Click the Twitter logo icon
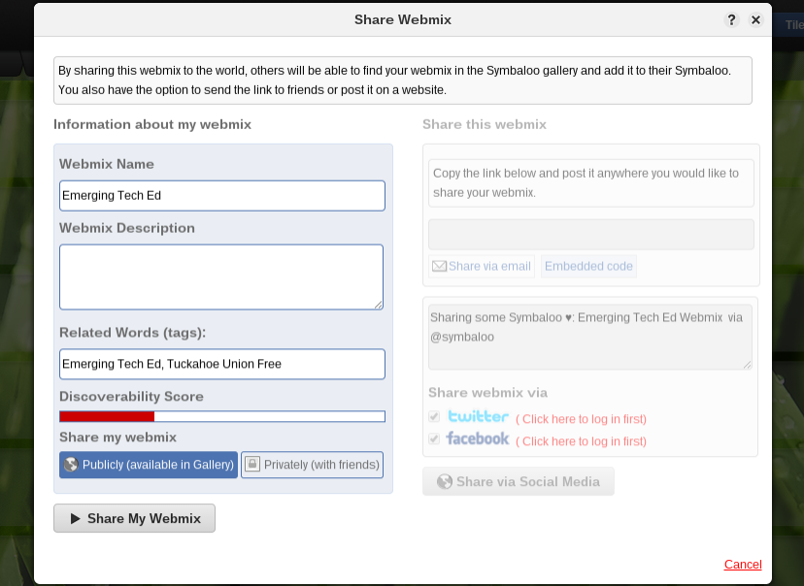The height and width of the screenshot is (586, 804). tap(478, 416)
